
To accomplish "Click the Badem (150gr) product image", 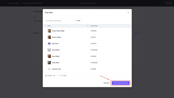I will pos(49,37).
